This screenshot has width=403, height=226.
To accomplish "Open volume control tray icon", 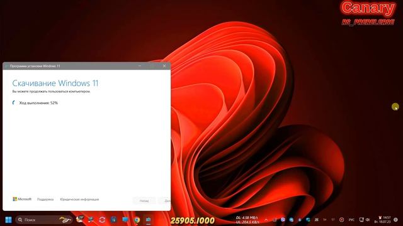I will [x=368, y=220].
